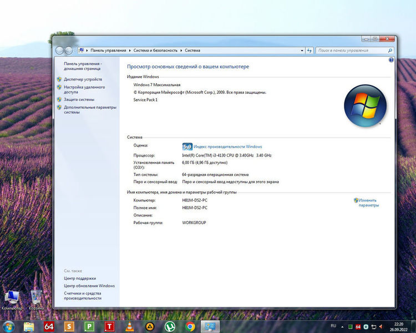The height and width of the screenshot is (333, 416).
Task: Click the refresh button by the address bar
Action: 309,51
